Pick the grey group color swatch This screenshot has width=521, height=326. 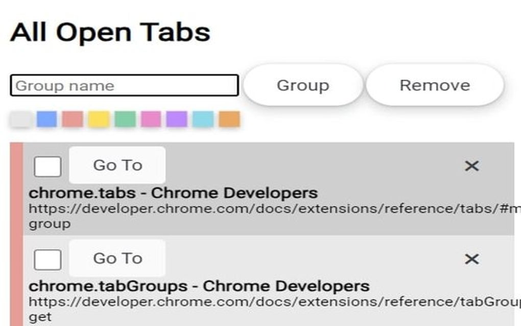pos(20,119)
